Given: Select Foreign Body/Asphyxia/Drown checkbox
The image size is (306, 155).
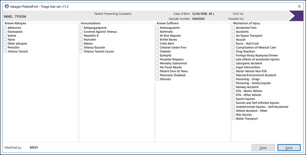Looking at the screenshot, I should click(234, 55).
